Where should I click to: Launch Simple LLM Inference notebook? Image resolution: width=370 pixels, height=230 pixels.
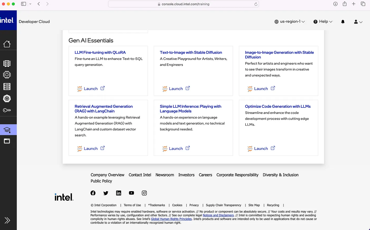tap(176, 149)
